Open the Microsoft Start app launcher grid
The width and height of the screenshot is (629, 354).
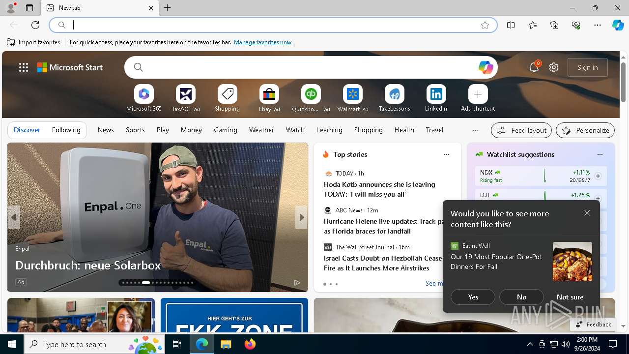(24, 67)
